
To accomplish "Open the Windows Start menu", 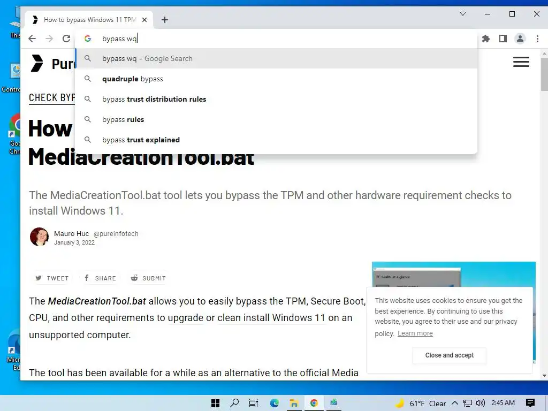I will (x=215, y=403).
